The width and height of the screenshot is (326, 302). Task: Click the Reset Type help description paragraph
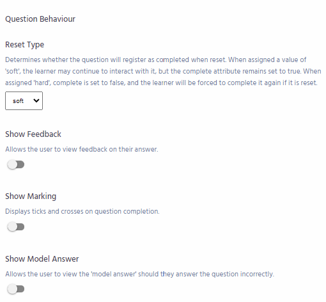(x=163, y=71)
